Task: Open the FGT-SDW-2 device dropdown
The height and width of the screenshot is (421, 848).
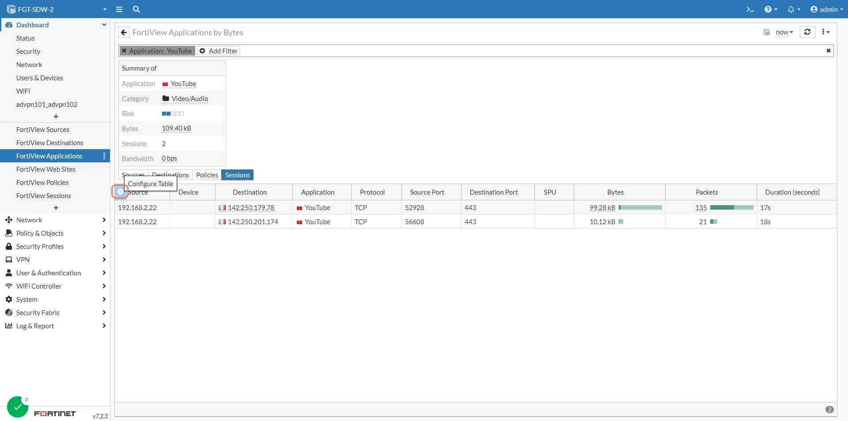Action: 57,9
